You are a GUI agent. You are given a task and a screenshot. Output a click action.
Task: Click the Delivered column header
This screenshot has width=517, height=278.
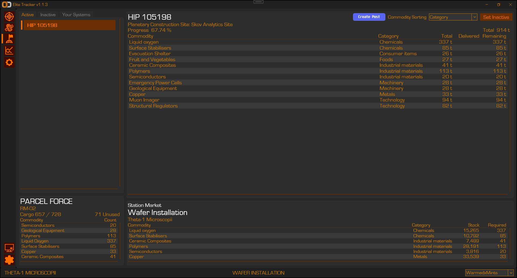[469, 36]
